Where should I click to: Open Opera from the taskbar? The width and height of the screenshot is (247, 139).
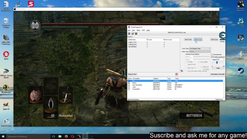pos(73,136)
